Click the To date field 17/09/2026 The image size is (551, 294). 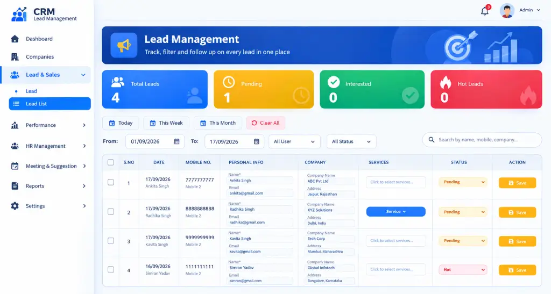(x=234, y=141)
